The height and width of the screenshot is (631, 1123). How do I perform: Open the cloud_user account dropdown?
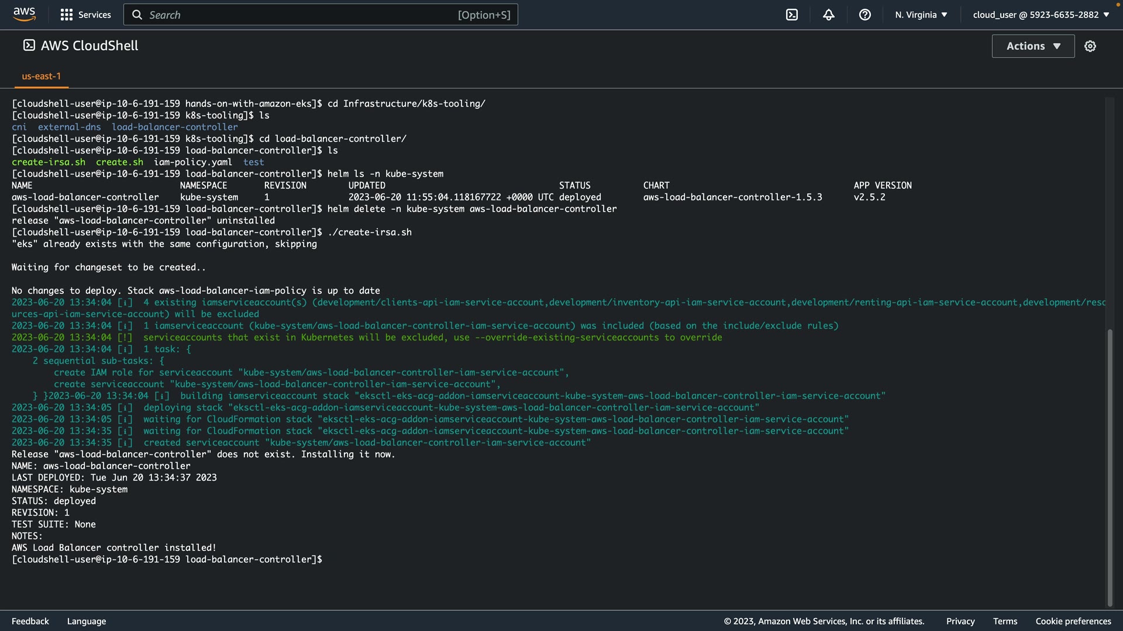pos(1041,15)
